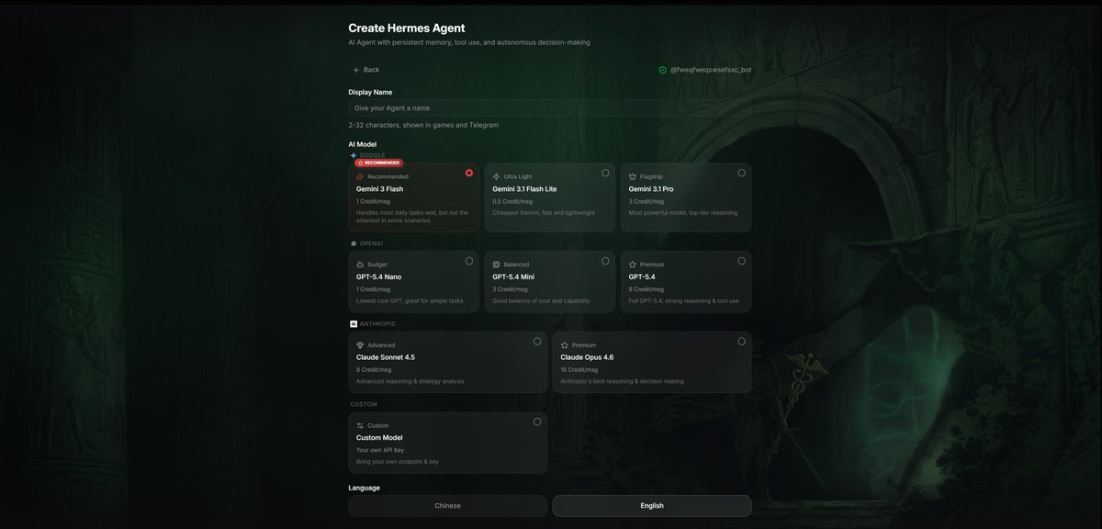Viewport: 1102px width, 529px height.
Task: Select GPT-5.4 Mini radio button
Action: (605, 261)
